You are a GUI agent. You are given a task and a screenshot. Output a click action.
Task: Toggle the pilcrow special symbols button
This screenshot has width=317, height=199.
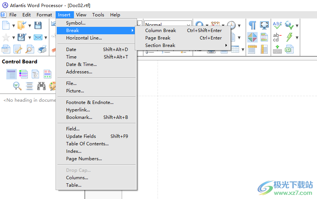[x=252, y=25]
